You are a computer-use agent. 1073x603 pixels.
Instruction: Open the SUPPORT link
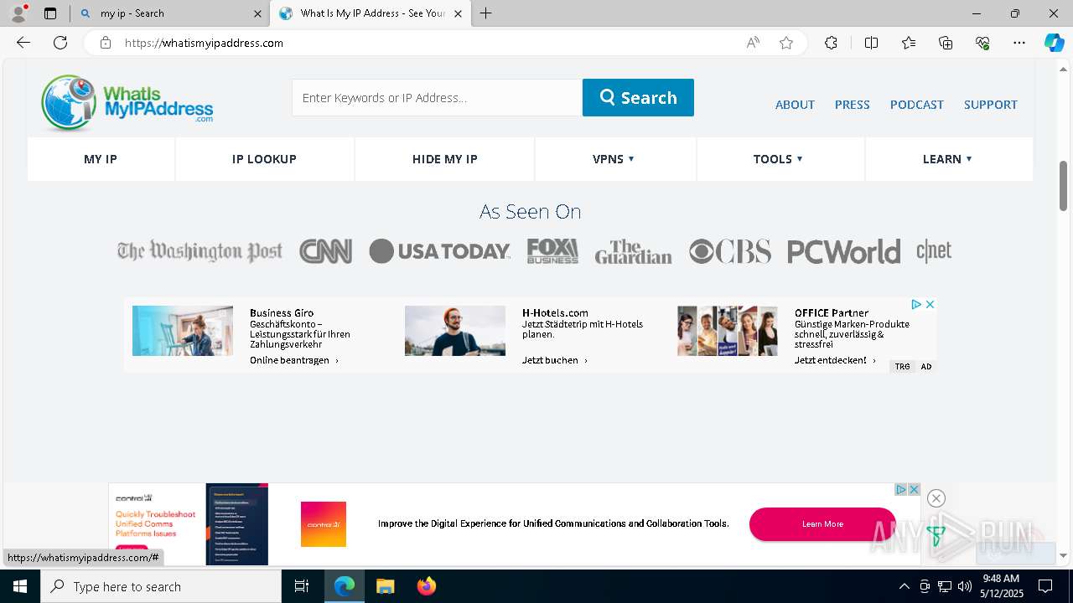click(x=990, y=105)
